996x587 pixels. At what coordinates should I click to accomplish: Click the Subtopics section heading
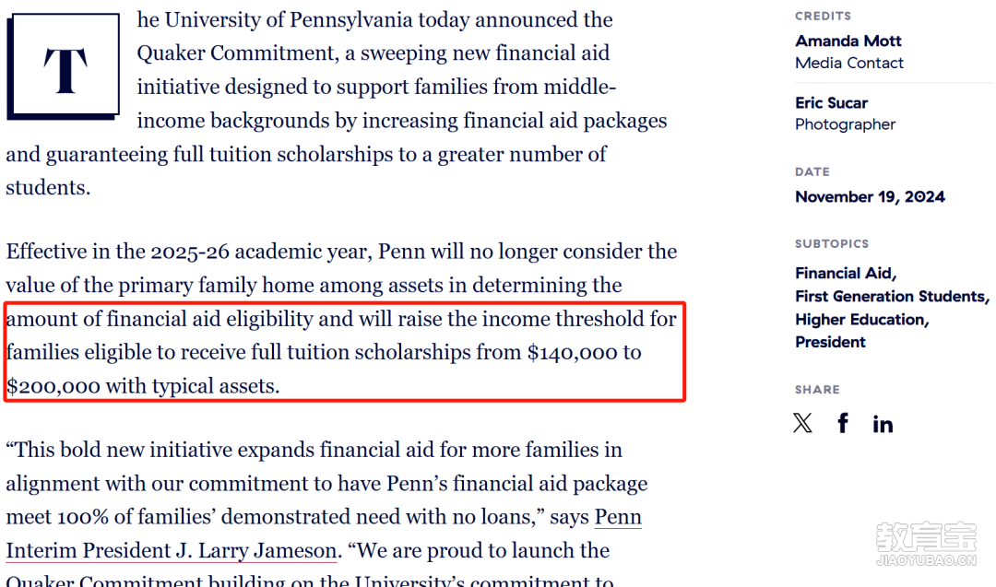tap(832, 244)
